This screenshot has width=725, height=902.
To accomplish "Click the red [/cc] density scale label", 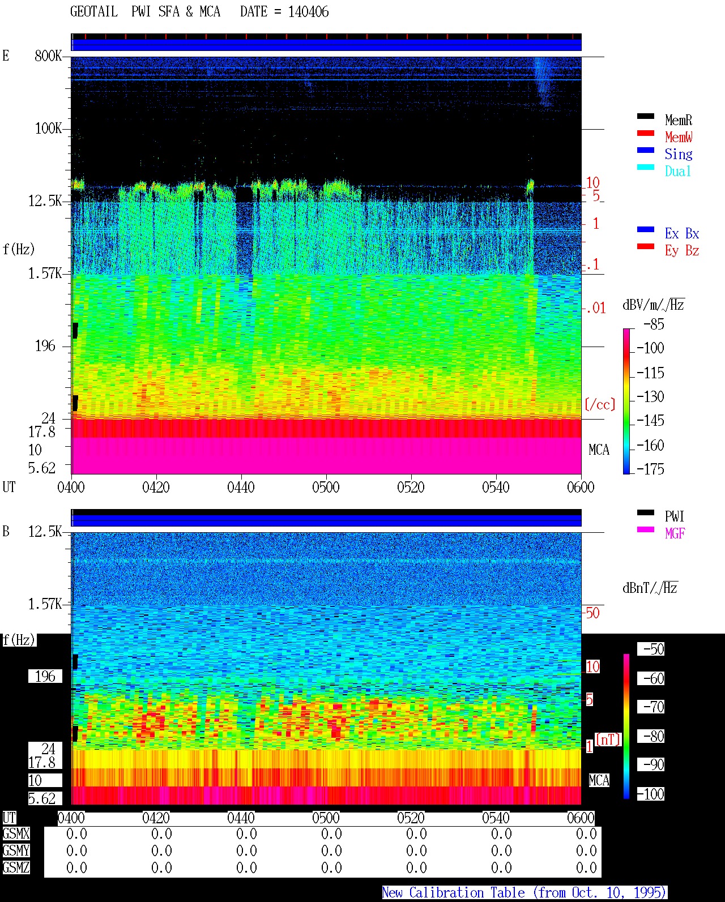I will tap(600, 404).
